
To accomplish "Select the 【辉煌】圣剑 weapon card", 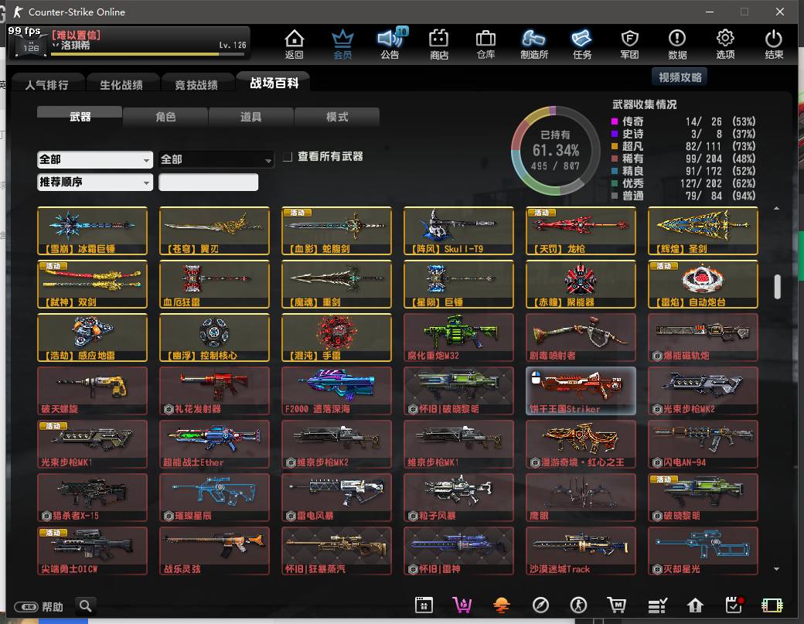I will [x=703, y=230].
